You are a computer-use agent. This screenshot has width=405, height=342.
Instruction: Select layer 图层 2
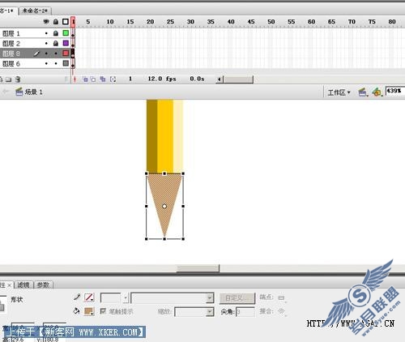[x=11, y=44]
